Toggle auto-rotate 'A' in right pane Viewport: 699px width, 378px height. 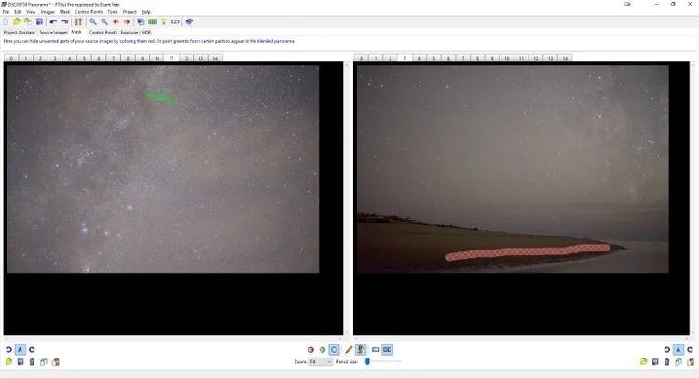[x=678, y=349]
